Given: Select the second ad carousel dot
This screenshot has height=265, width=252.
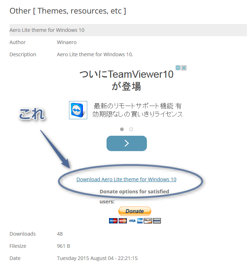Looking at the screenshot, I should click(131, 129).
